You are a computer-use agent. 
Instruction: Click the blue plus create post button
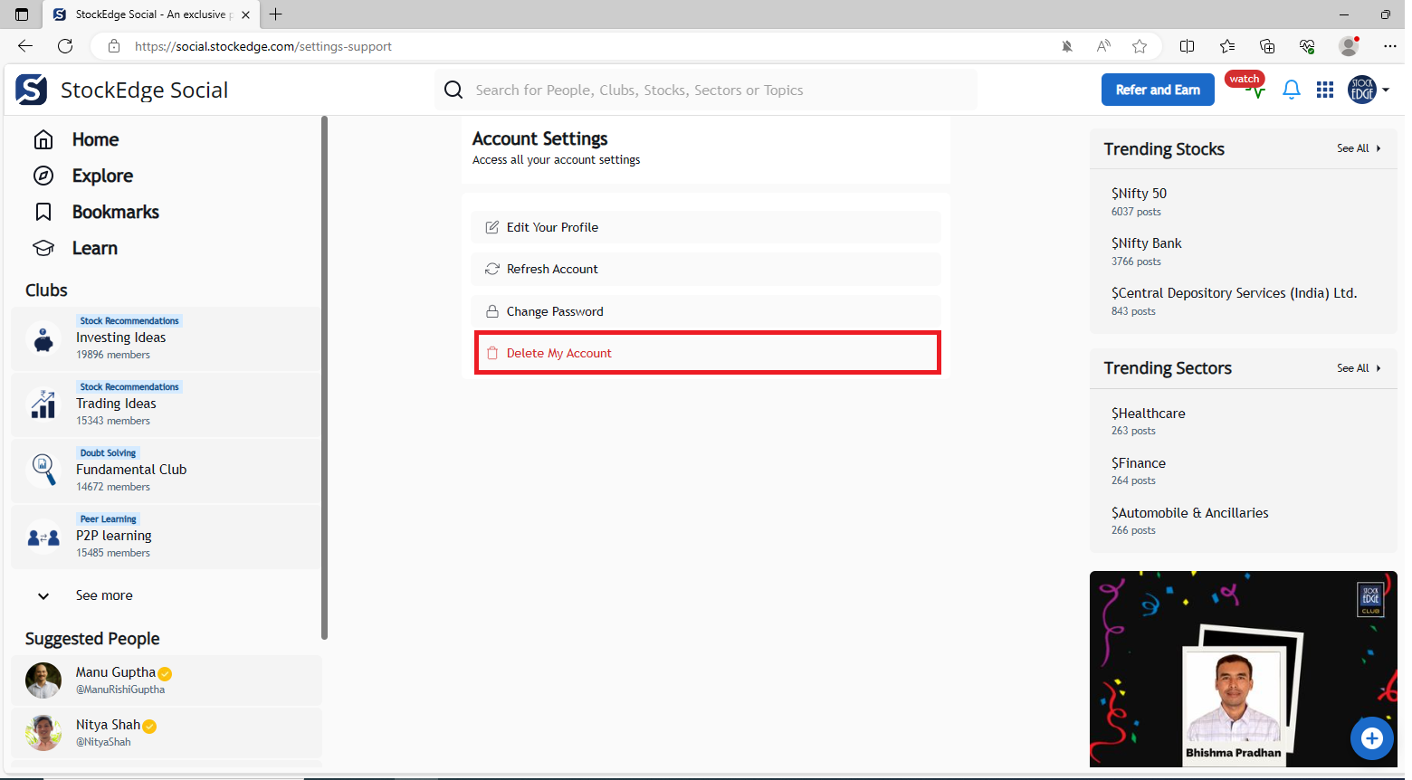(x=1371, y=738)
